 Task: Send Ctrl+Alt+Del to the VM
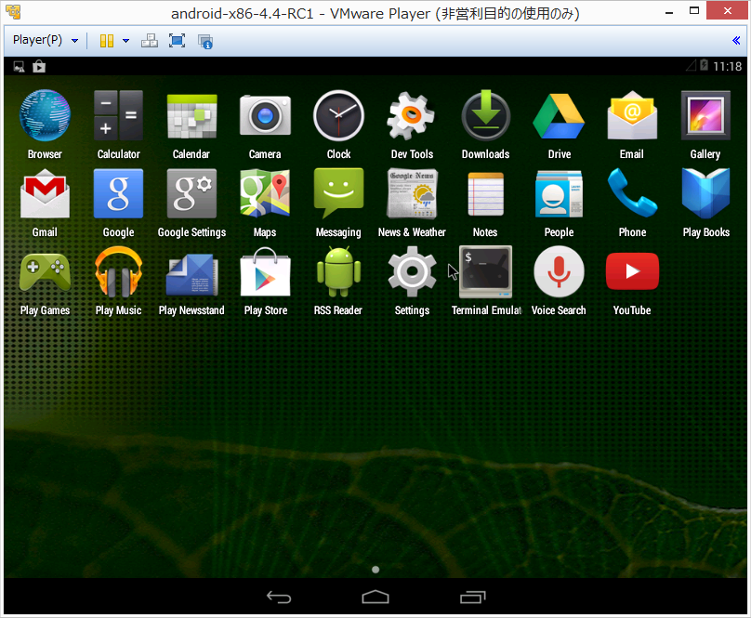point(150,41)
